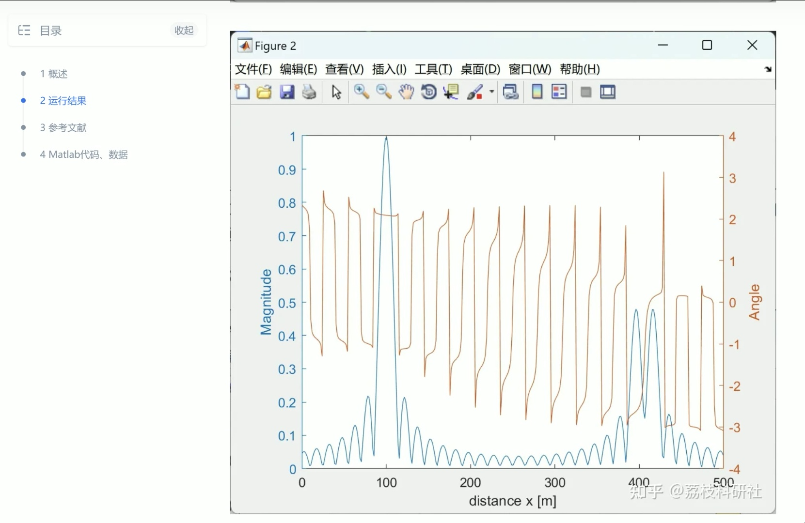The image size is (805, 523).
Task: Open the 编辑(E) menu
Action: point(299,69)
